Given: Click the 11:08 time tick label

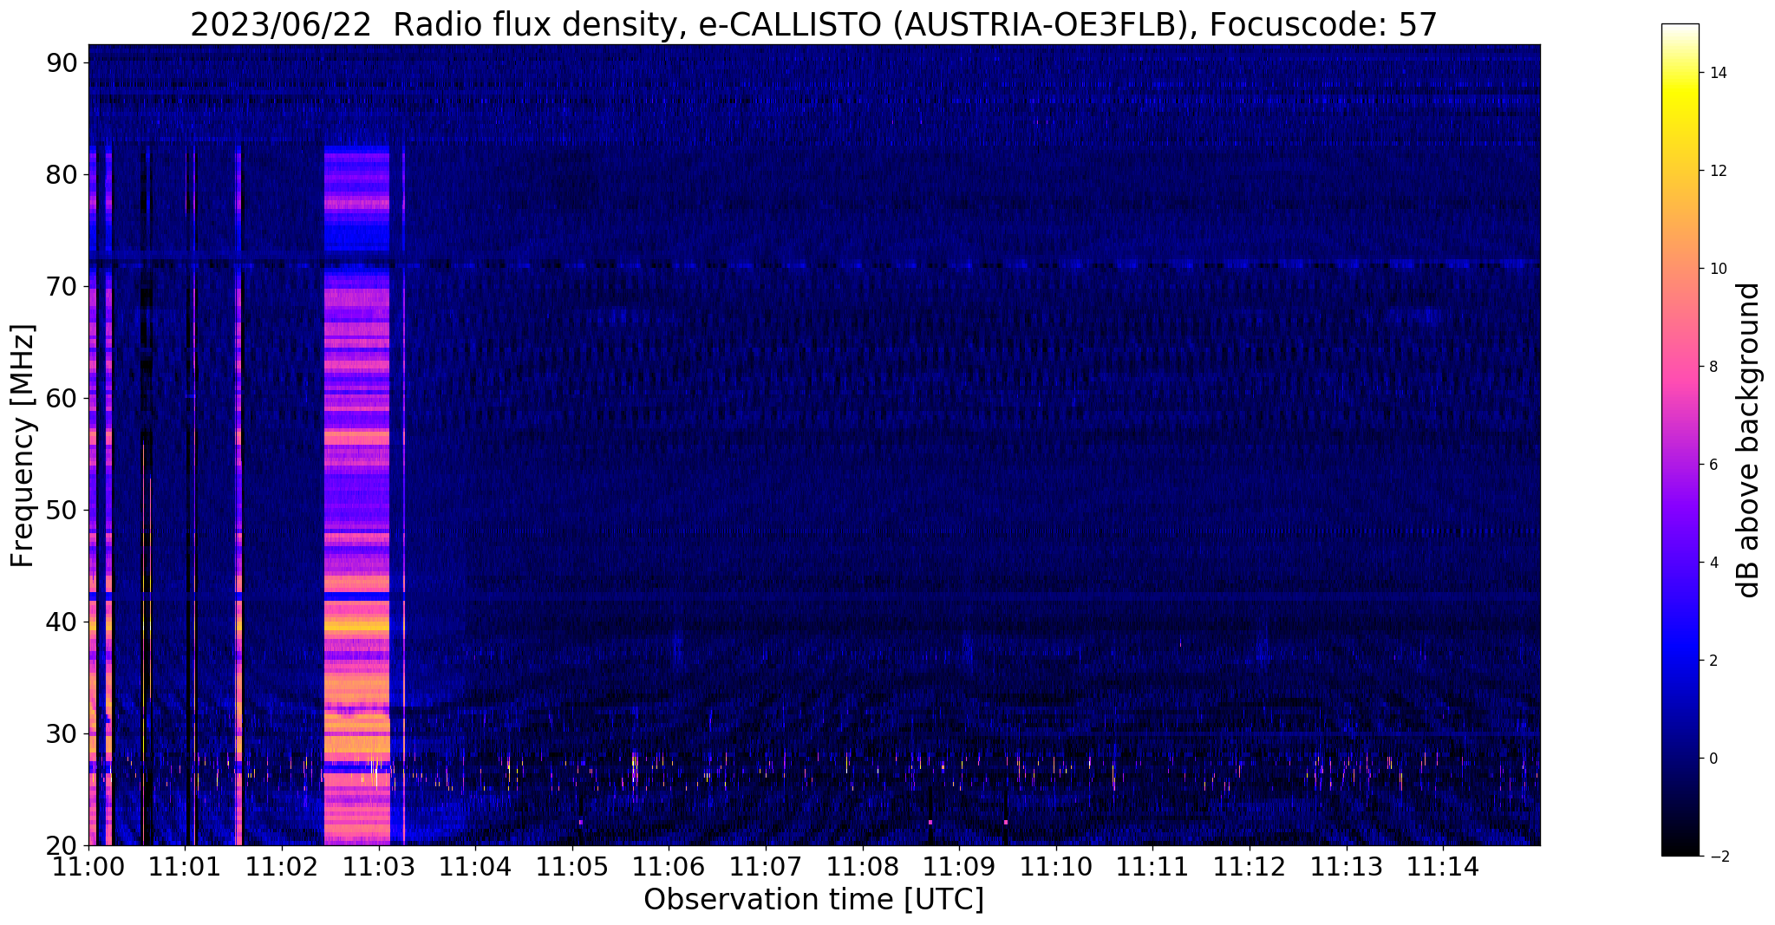Looking at the screenshot, I should tap(863, 866).
